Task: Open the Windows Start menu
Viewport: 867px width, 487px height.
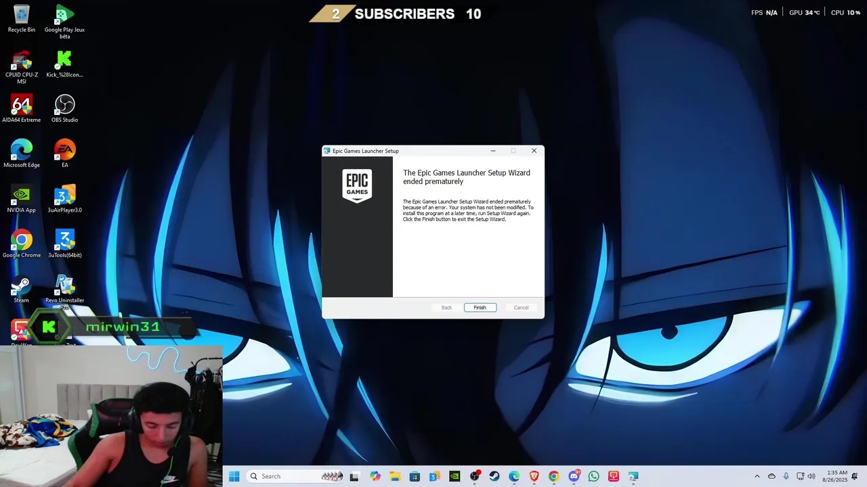Action: pos(234,476)
